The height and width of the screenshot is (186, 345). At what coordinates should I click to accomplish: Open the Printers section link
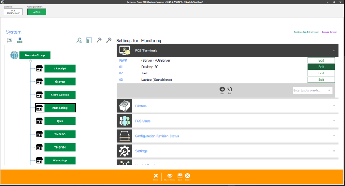[x=141, y=106]
